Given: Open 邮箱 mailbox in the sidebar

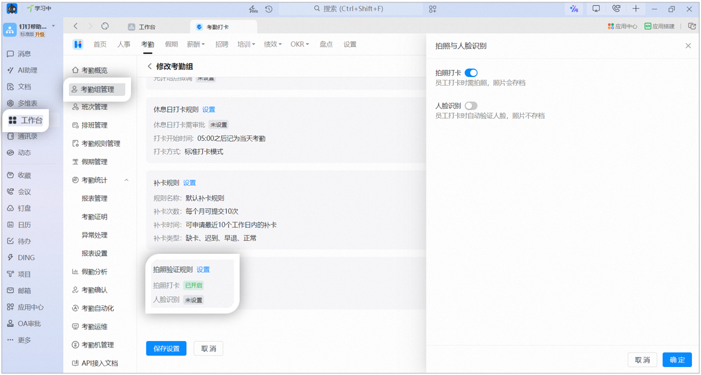Looking at the screenshot, I should click(19, 291).
